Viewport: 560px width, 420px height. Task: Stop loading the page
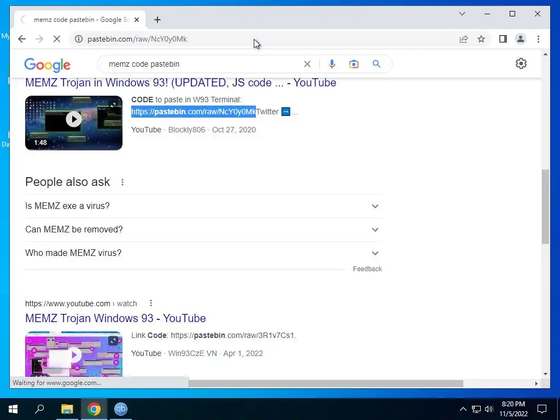[57, 39]
